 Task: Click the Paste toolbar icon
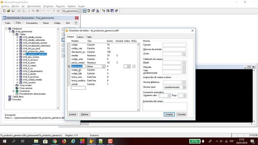click(37, 11)
